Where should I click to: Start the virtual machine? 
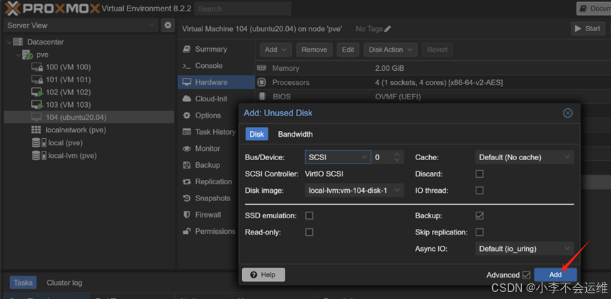588,28
